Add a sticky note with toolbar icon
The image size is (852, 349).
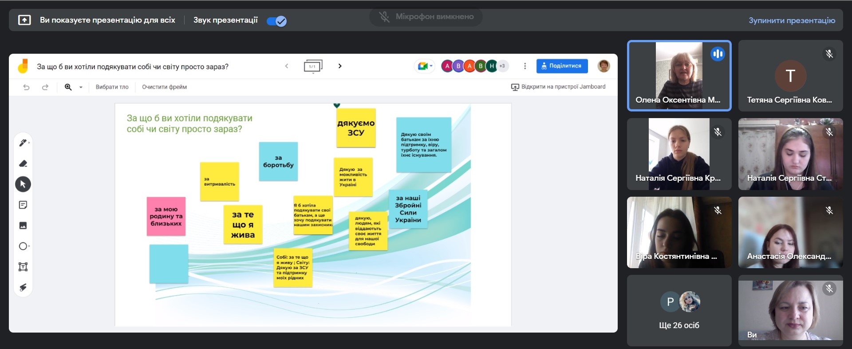[23, 205]
